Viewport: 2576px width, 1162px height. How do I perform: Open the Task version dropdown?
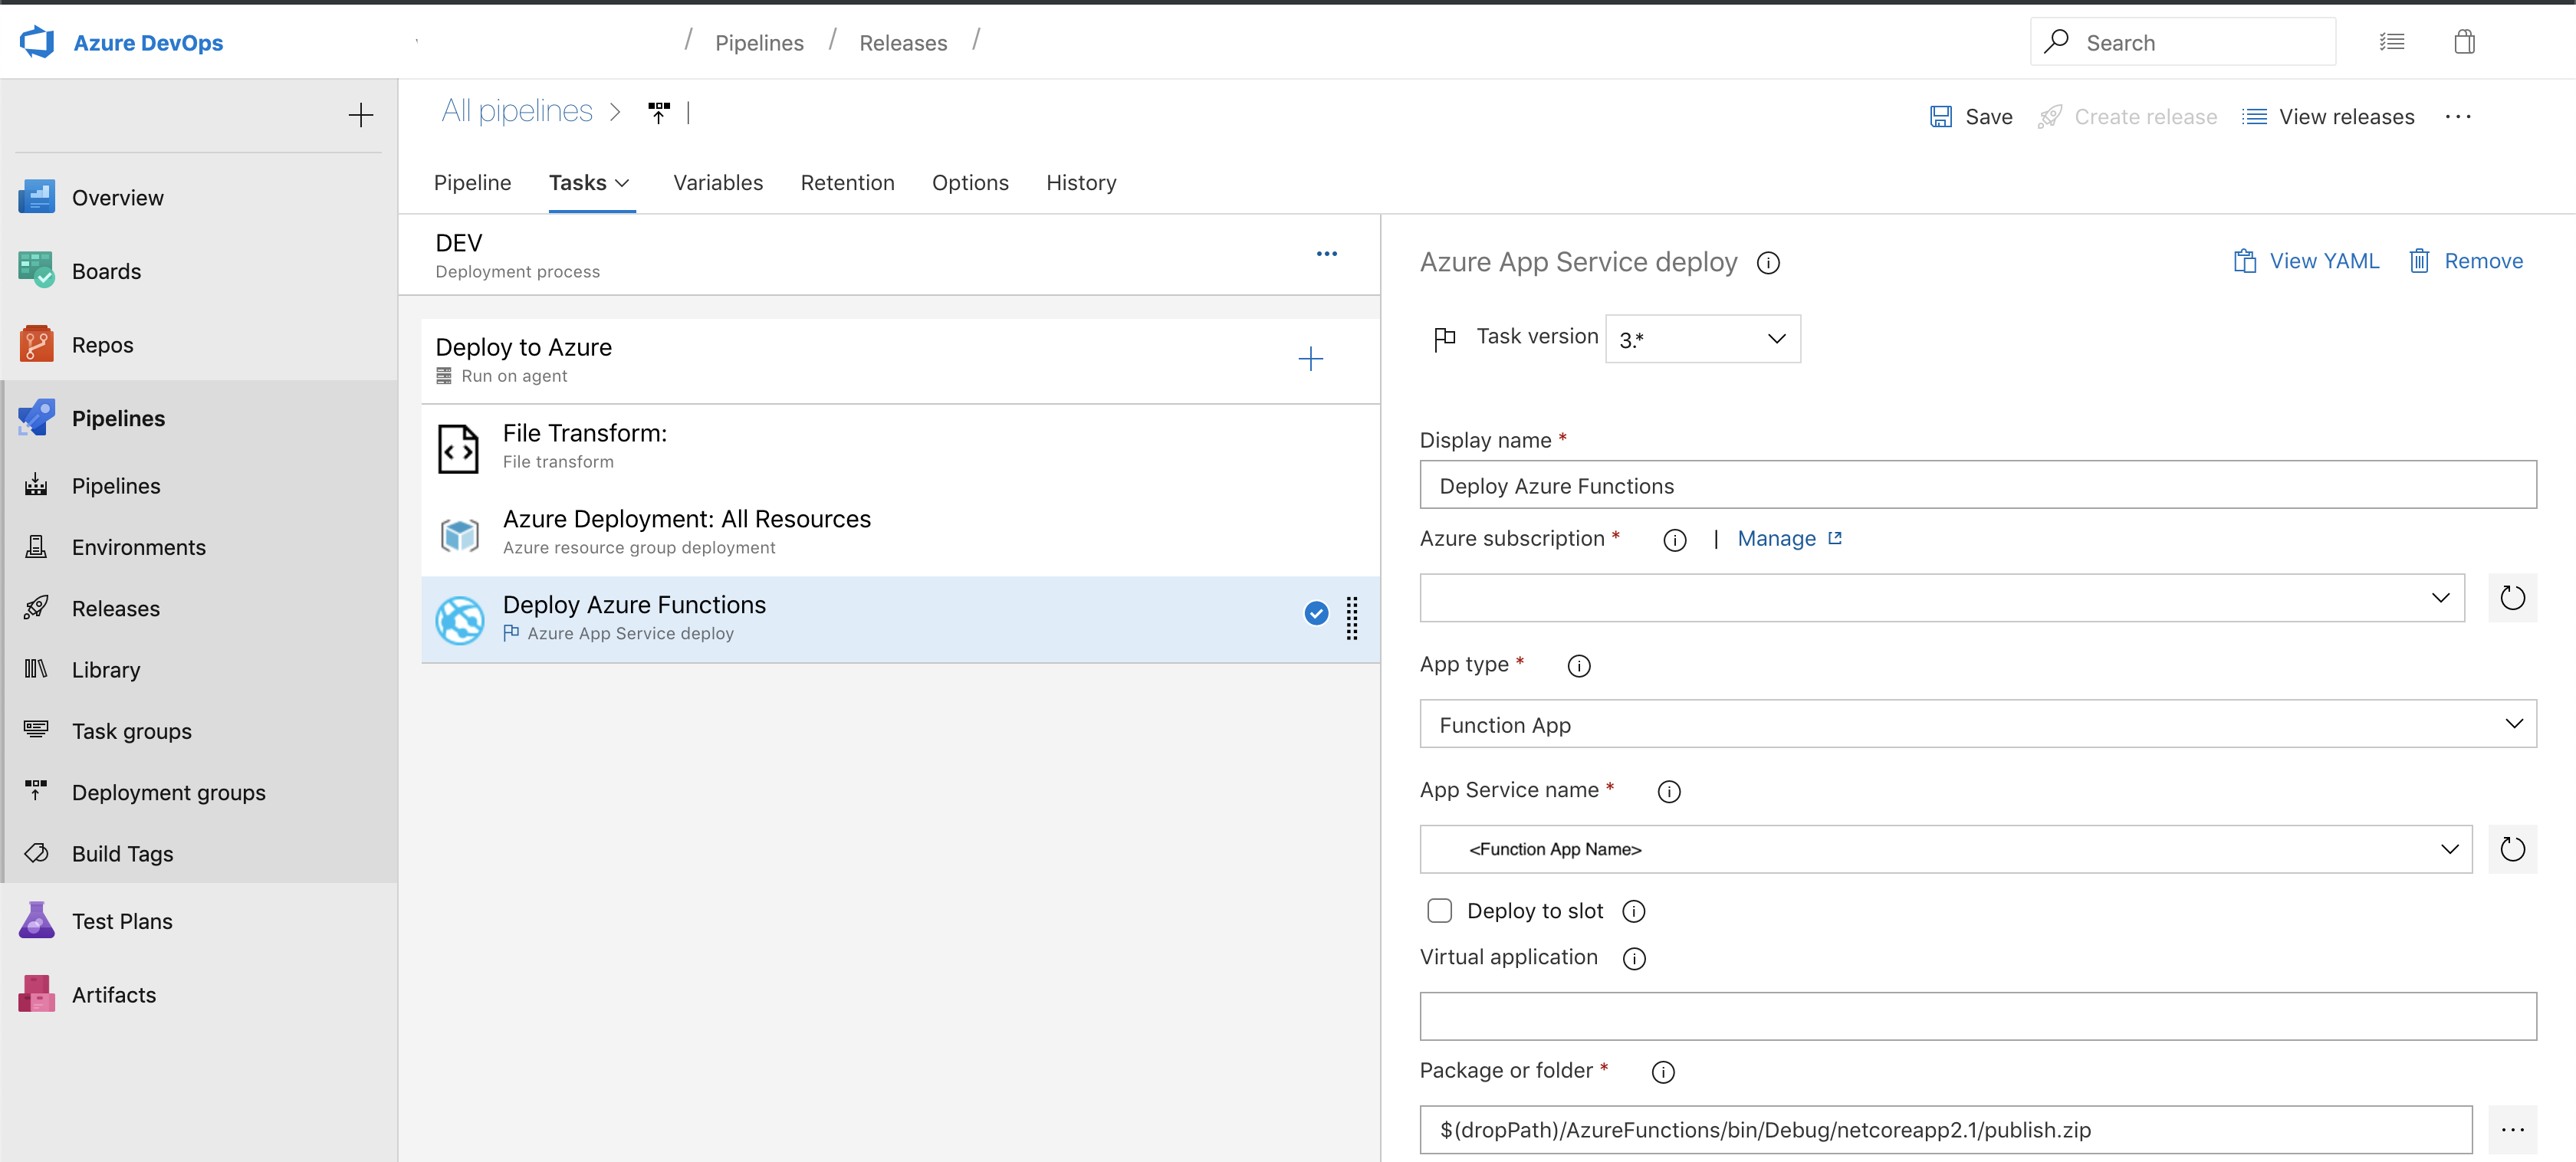(1703, 339)
